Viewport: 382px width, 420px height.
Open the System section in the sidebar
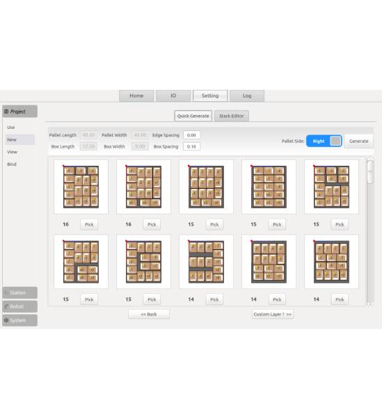tap(19, 320)
